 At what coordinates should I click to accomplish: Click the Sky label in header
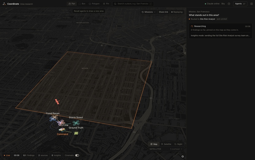click(223, 4)
